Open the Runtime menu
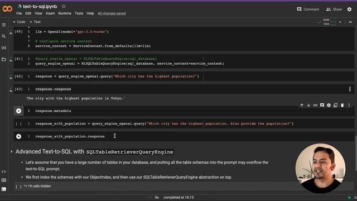This screenshot has width=357, height=201. (65, 13)
